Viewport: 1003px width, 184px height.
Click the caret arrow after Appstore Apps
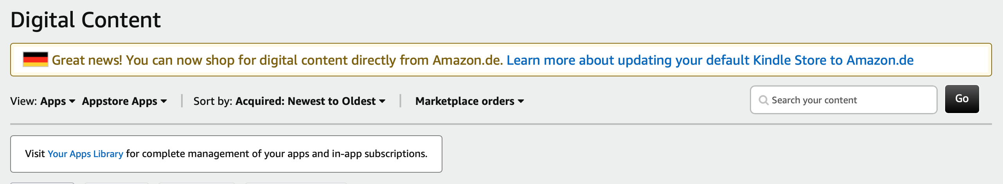tap(164, 101)
